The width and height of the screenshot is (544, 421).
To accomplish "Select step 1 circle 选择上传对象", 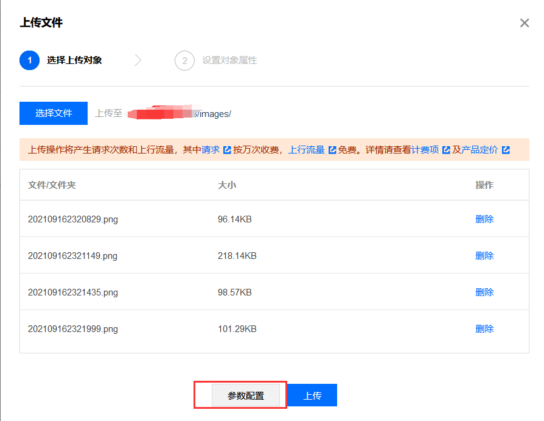I will (29, 60).
